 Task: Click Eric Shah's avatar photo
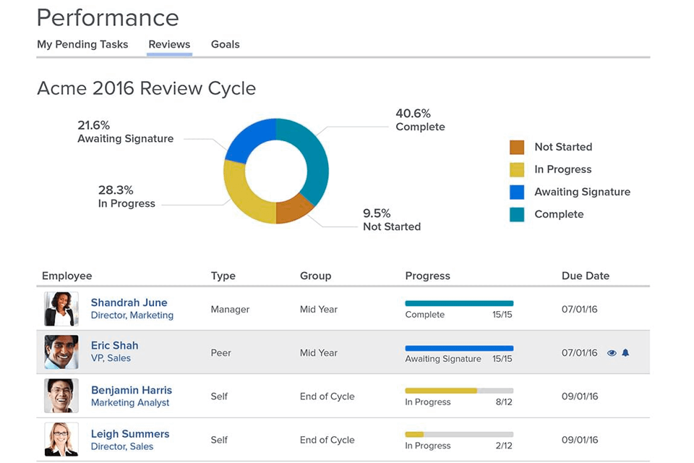point(61,352)
